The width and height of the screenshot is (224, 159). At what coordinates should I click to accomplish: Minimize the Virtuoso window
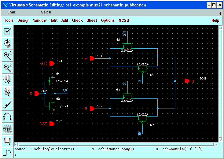click(x=209, y=5)
